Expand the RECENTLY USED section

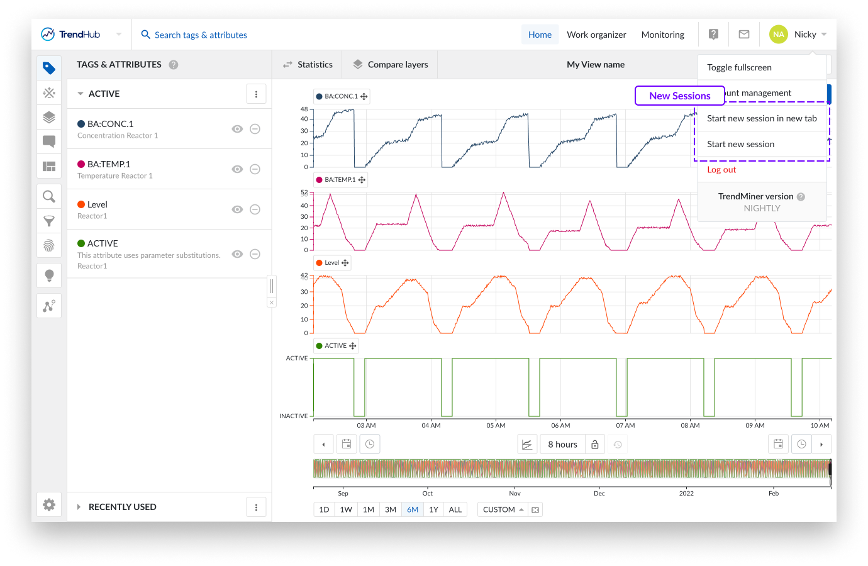click(79, 507)
